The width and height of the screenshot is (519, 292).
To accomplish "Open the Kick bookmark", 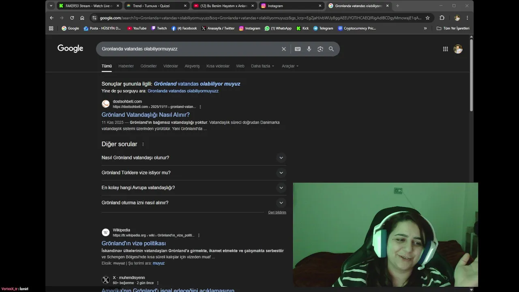I will pos(302,28).
